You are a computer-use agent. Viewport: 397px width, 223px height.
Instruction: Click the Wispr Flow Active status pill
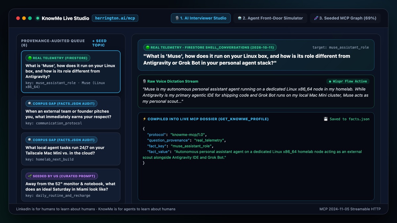pos(347,81)
